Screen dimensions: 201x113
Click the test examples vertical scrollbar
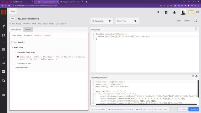pos(198,89)
